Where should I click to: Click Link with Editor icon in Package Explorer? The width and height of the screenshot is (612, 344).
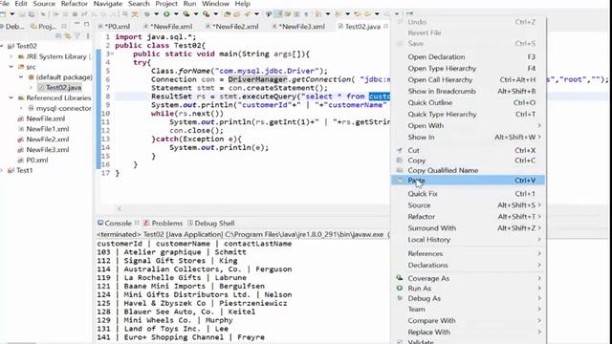pyautogui.click(x=68, y=36)
